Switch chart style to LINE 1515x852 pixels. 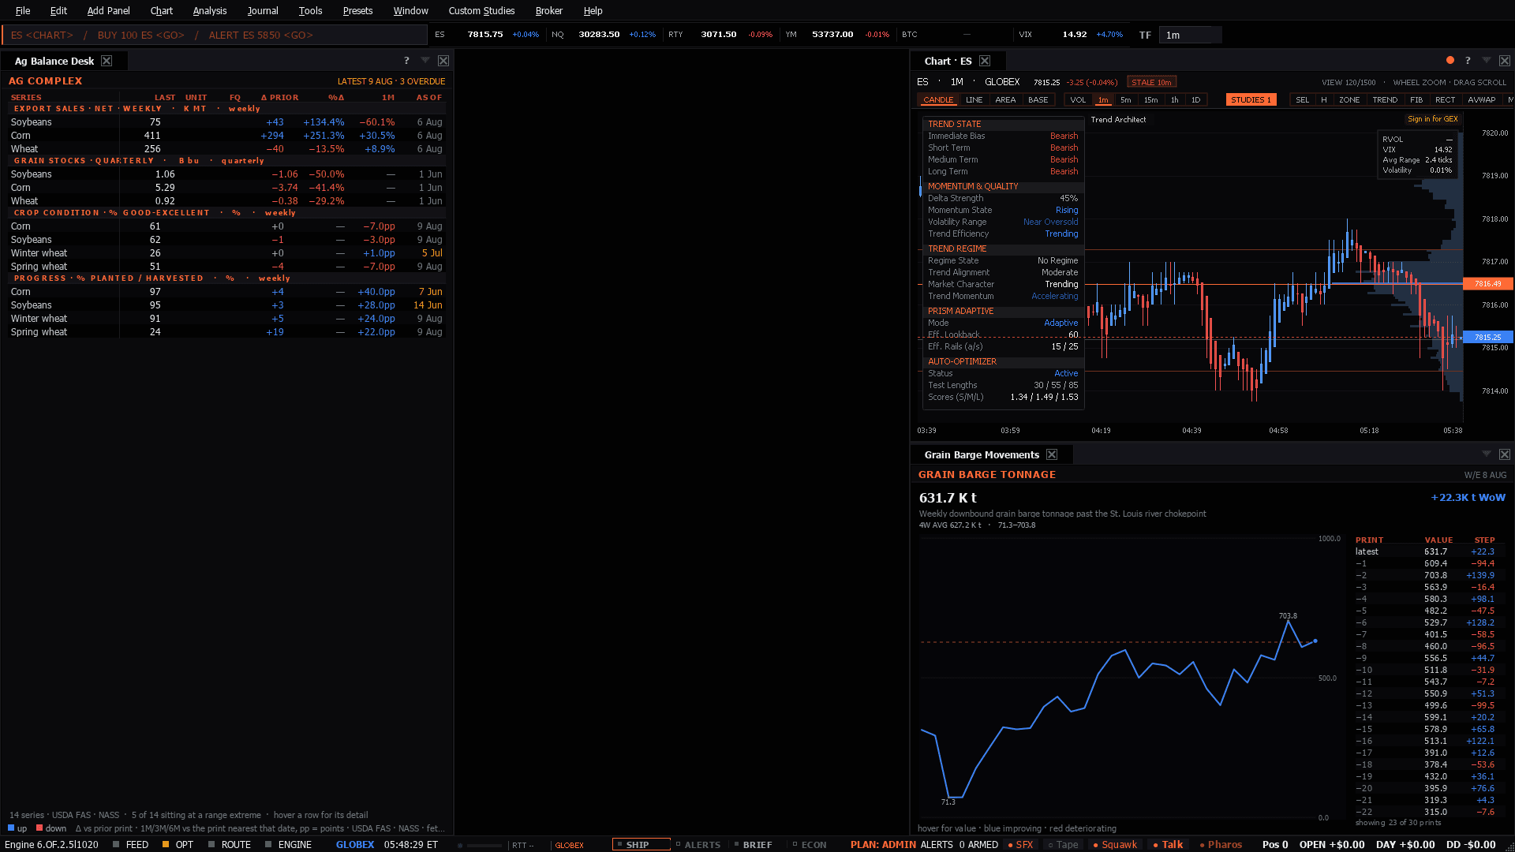974,100
